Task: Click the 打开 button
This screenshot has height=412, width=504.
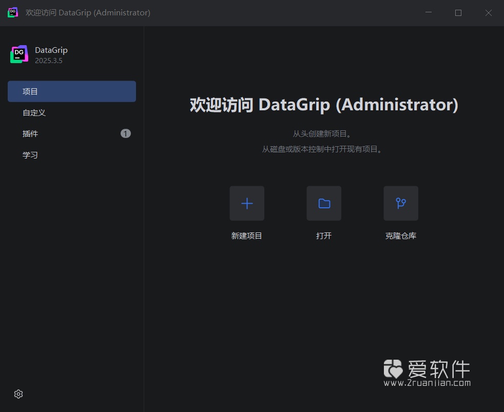Action: coord(323,236)
